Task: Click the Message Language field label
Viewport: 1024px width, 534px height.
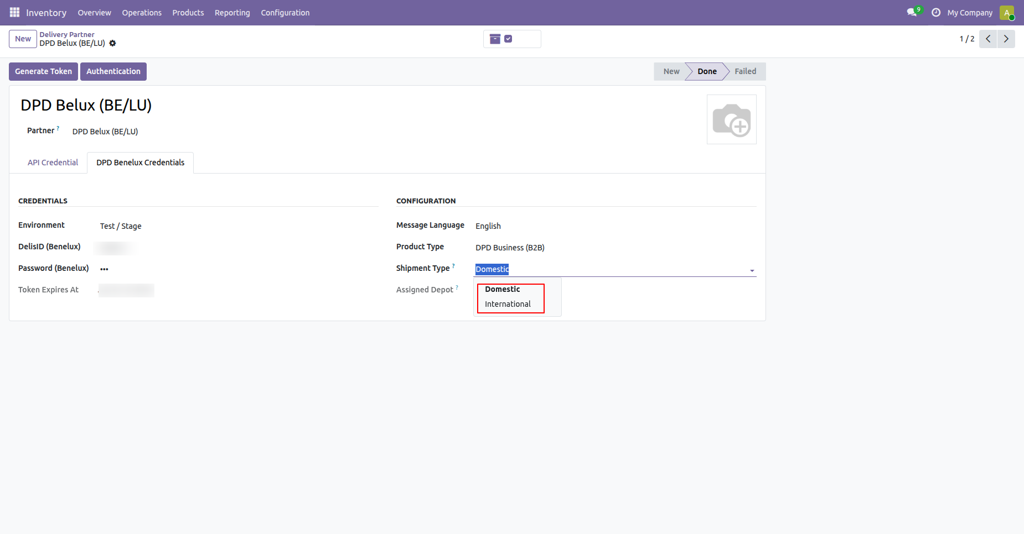Action: tap(430, 225)
